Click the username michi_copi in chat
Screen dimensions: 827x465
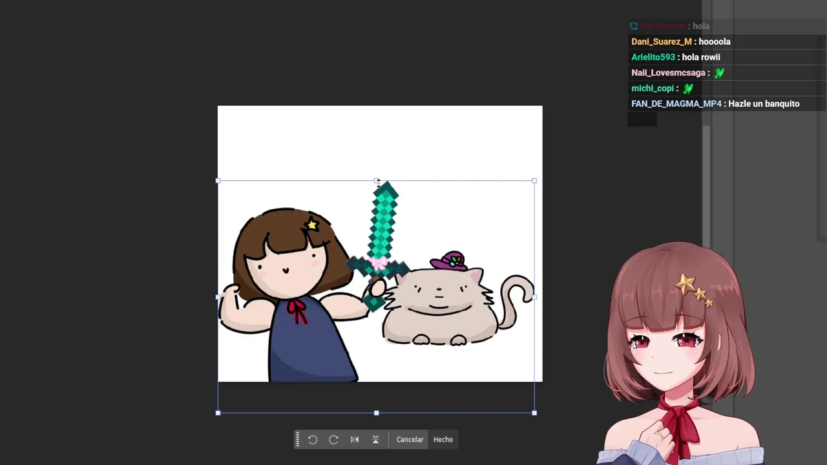coord(653,88)
